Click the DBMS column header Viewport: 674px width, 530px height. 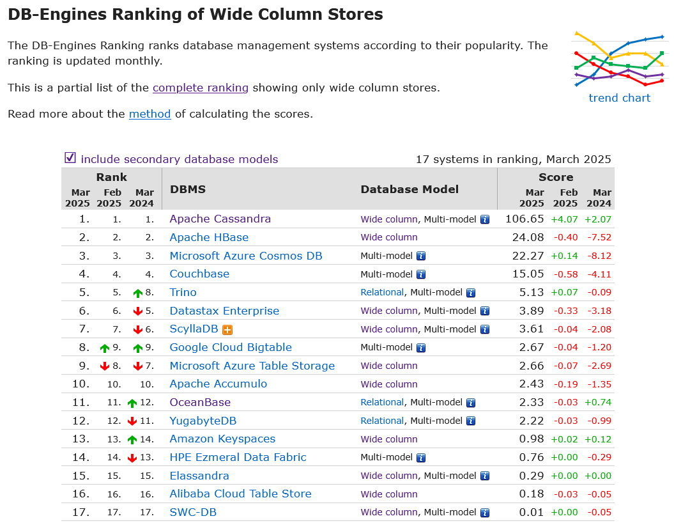tap(188, 190)
